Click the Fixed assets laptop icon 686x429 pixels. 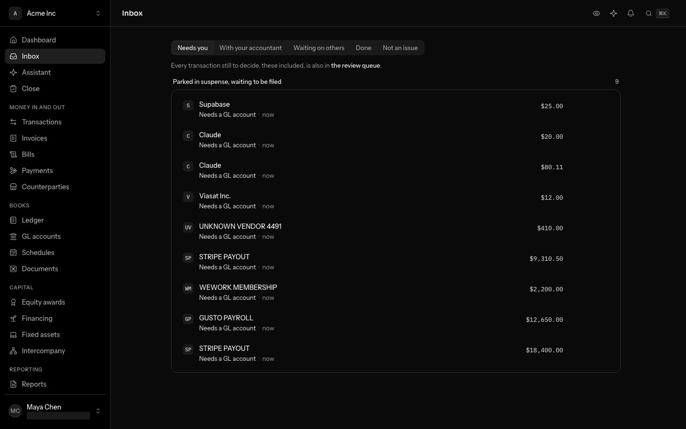tap(13, 335)
